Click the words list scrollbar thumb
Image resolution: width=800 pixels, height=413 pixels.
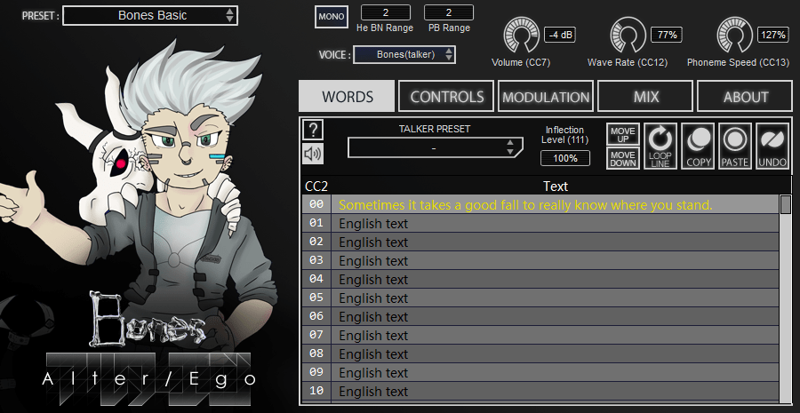786,204
